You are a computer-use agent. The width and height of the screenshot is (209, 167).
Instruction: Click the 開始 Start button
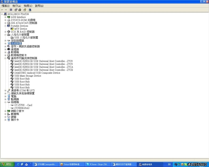7,164
